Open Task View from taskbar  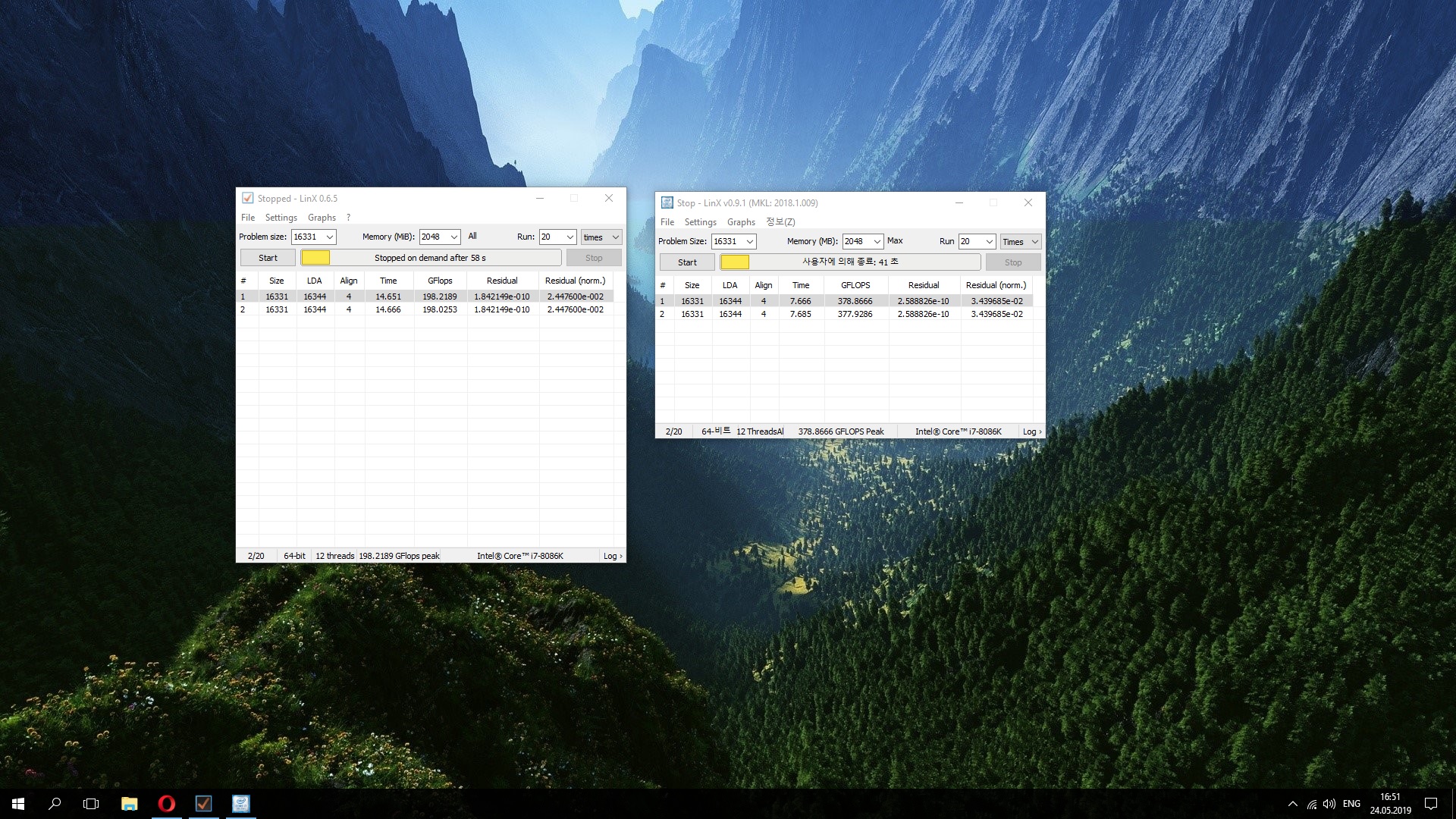[91, 804]
